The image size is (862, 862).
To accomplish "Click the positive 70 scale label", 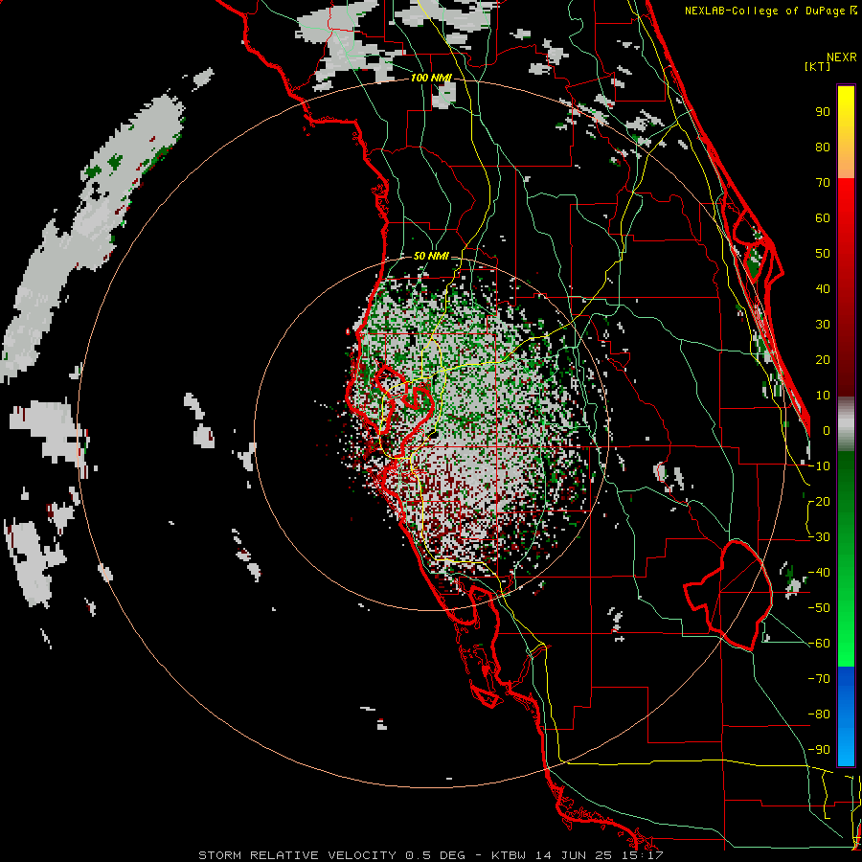I will pyautogui.click(x=823, y=183).
